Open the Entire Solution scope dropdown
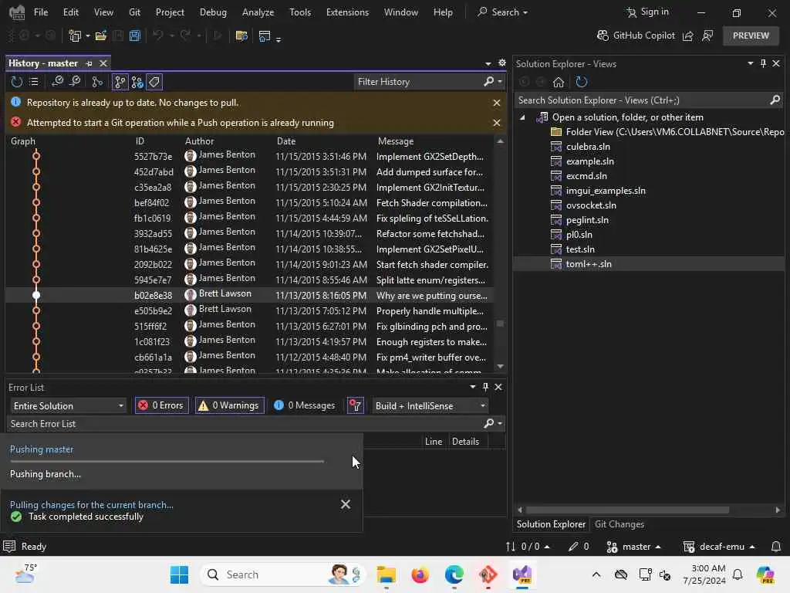The width and height of the screenshot is (790, 593). [x=68, y=405]
